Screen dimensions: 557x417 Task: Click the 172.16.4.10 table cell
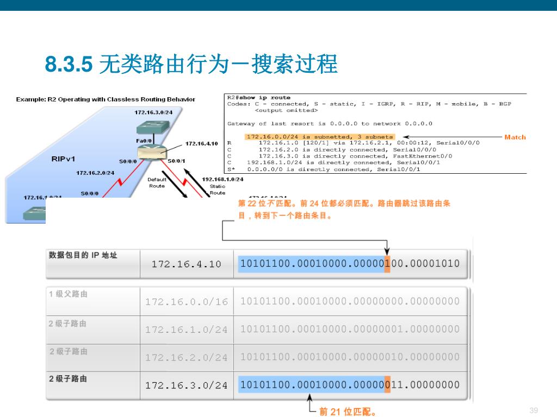[x=186, y=264]
